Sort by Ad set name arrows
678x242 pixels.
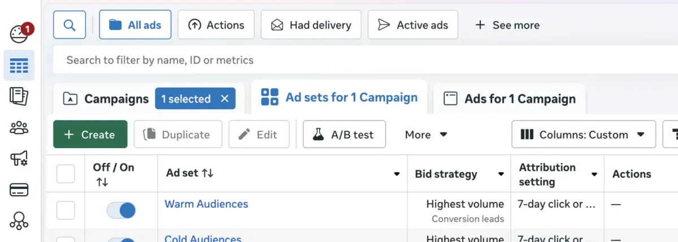point(207,173)
